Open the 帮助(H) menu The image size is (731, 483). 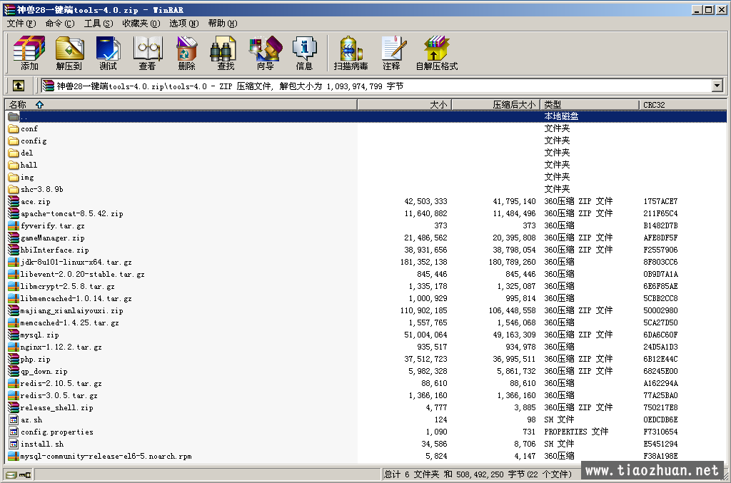point(223,24)
